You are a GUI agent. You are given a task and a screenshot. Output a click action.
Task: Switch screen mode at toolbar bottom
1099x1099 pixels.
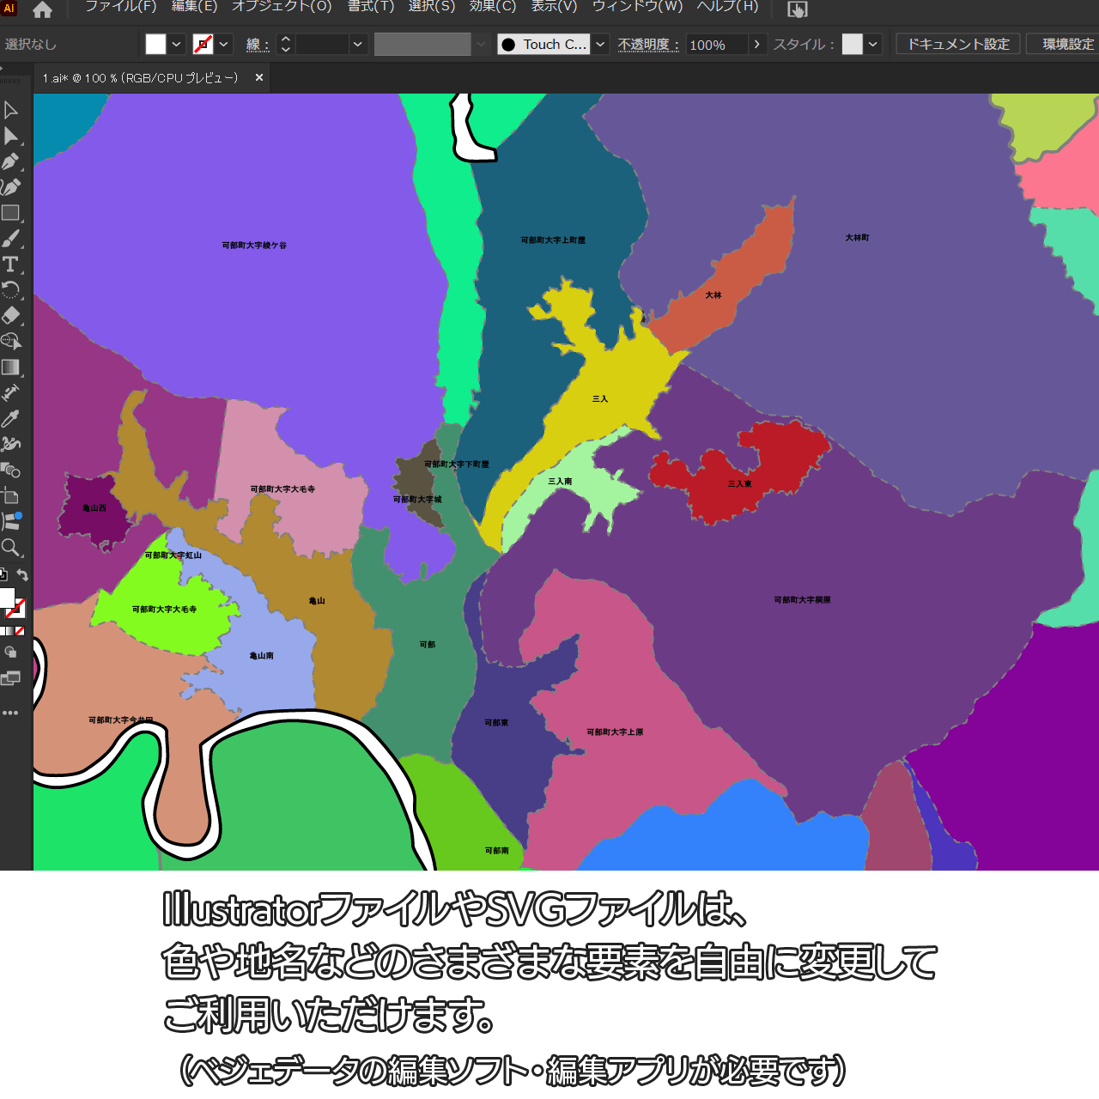pyautogui.click(x=10, y=679)
